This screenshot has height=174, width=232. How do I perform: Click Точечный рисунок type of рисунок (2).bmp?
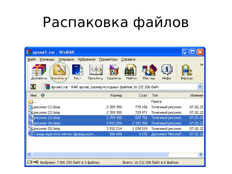pyautogui.click(x=166, y=112)
